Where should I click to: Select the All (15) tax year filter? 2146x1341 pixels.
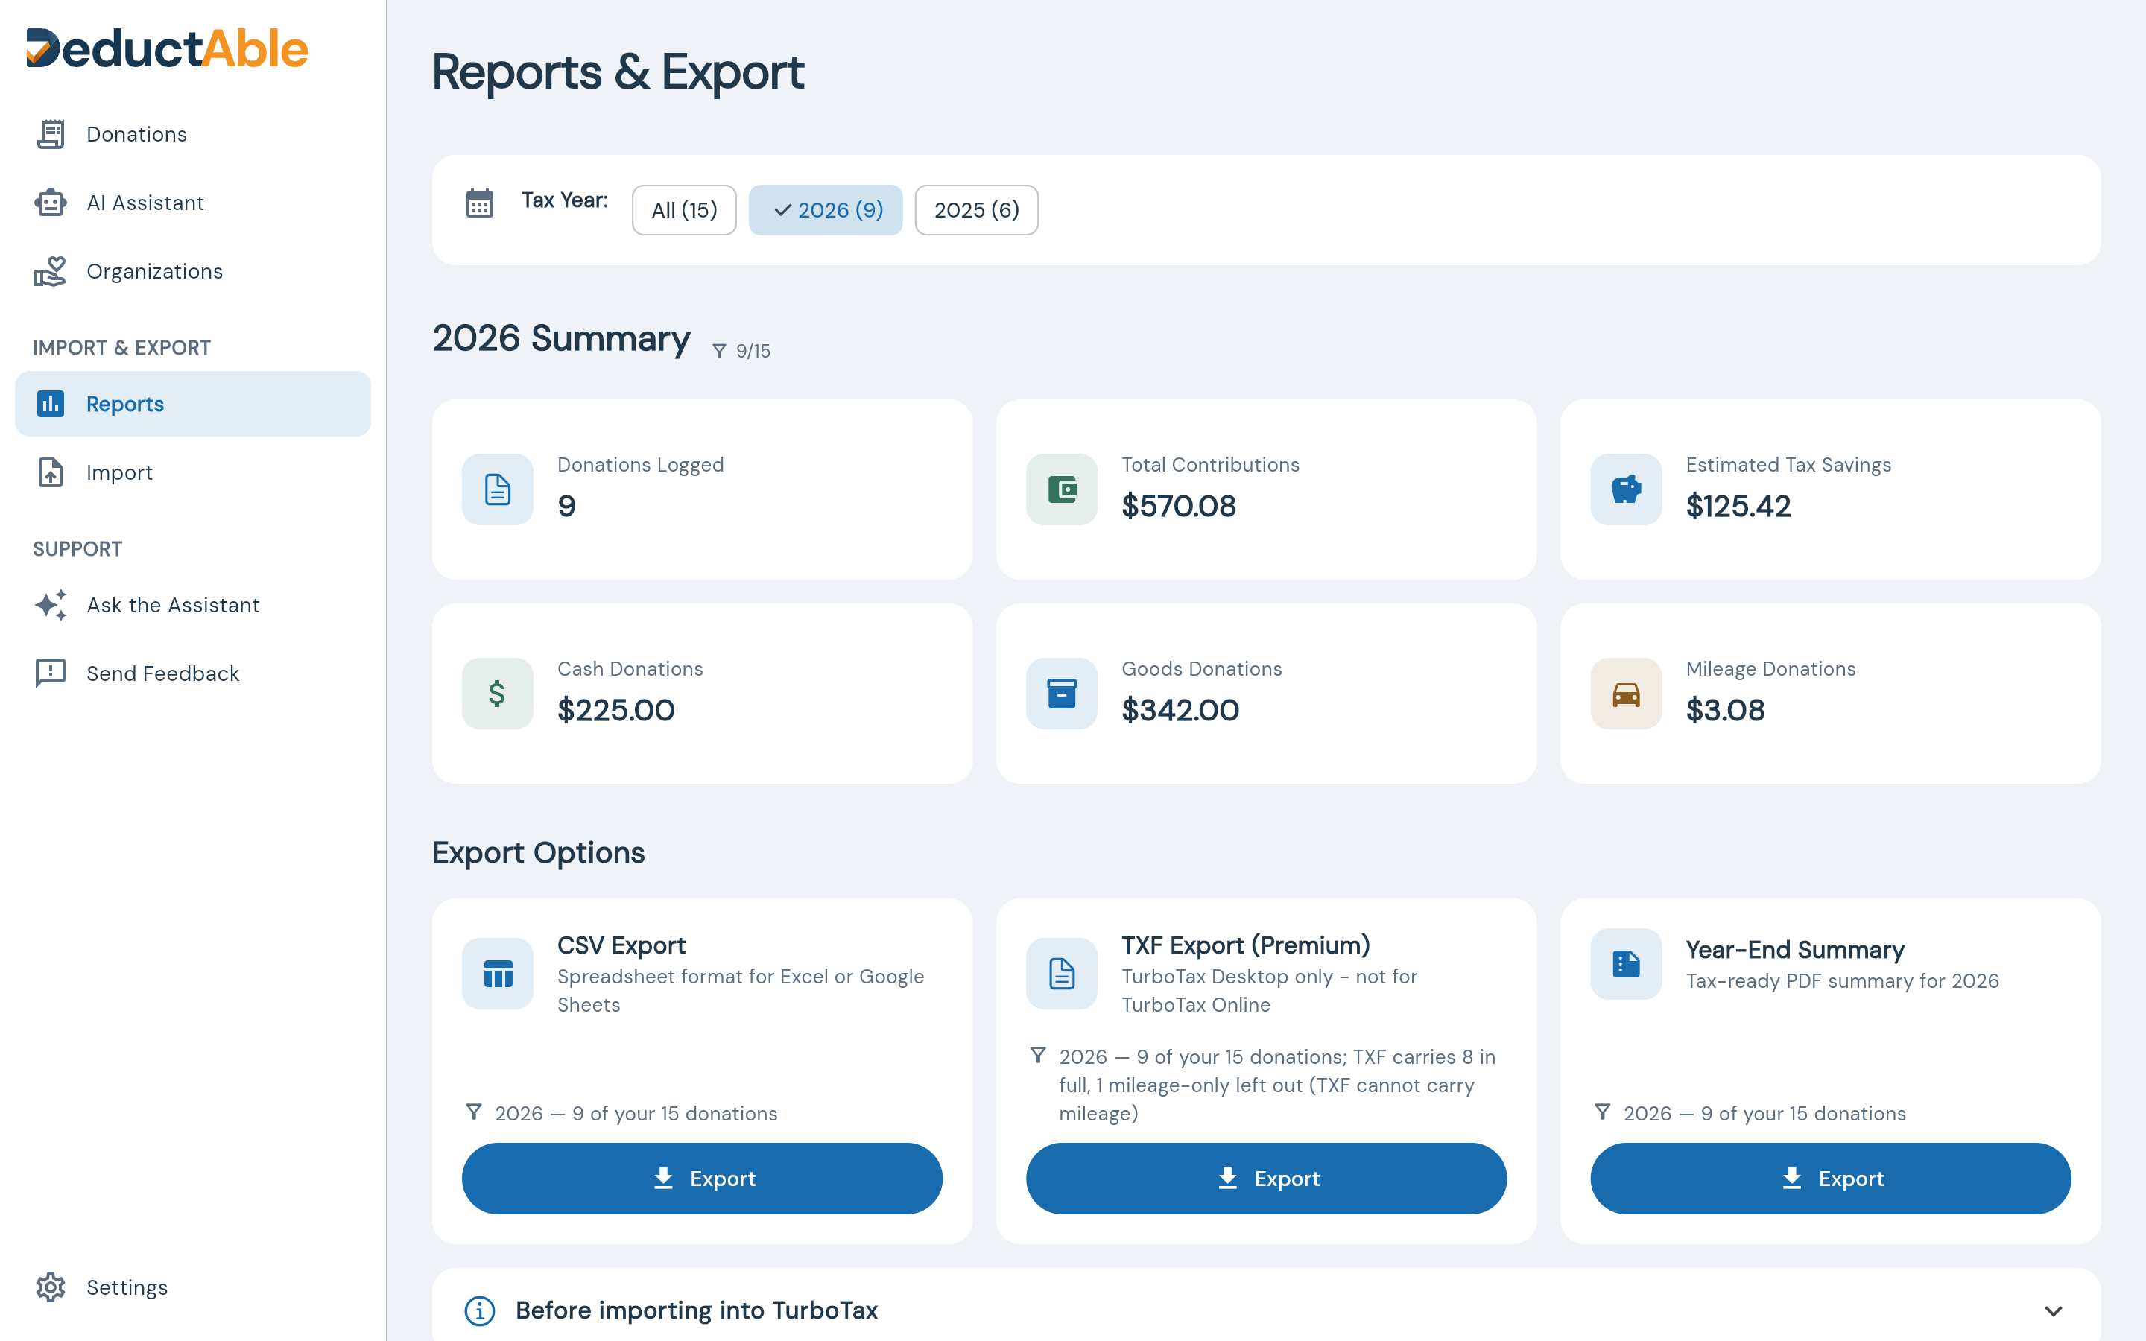tap(684, 210)
